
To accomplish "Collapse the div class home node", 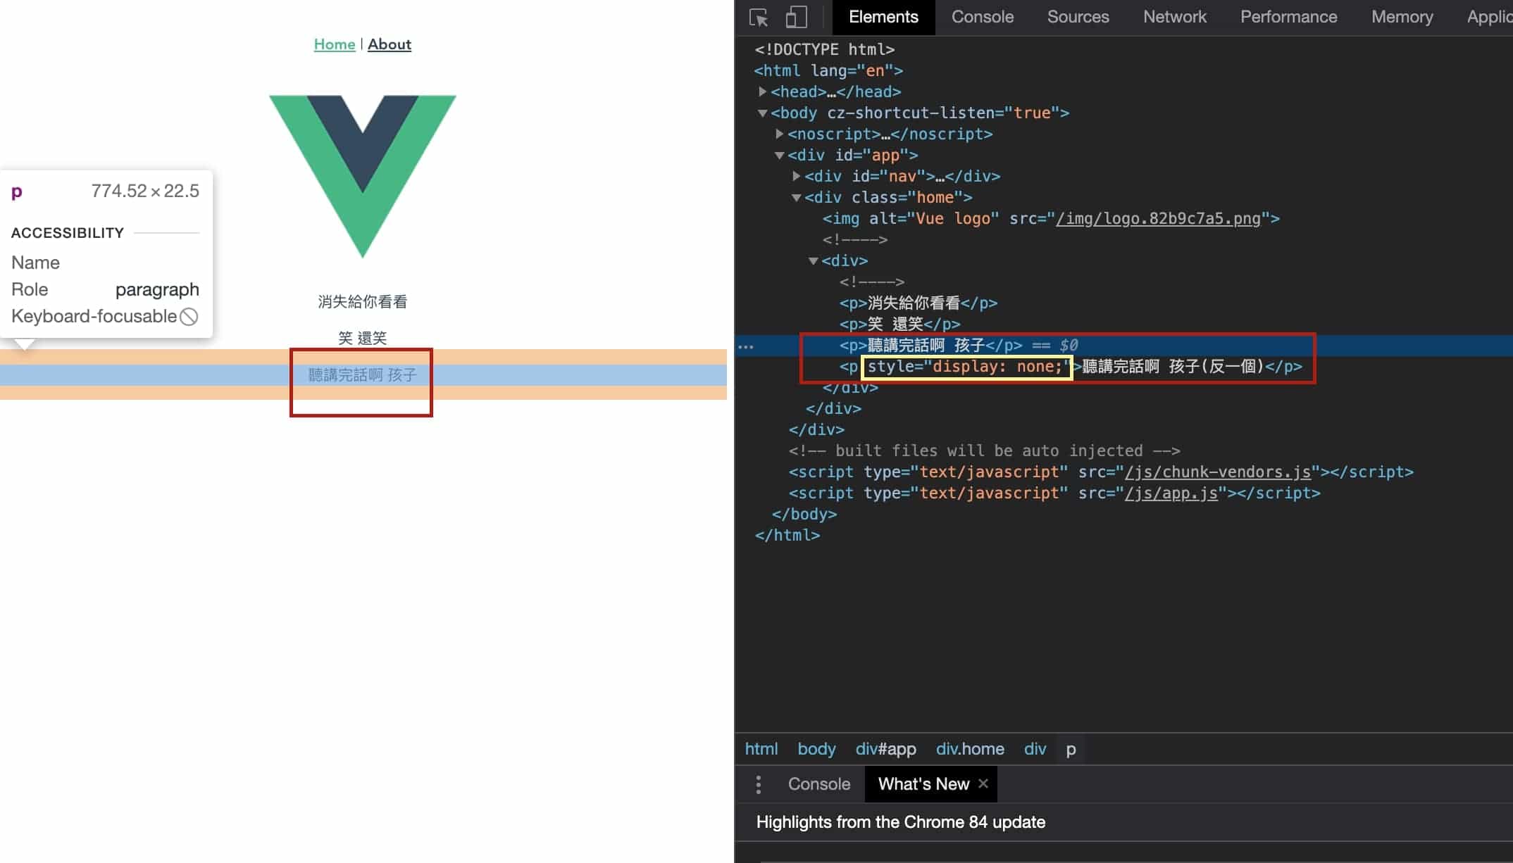I will click(796, 198).
